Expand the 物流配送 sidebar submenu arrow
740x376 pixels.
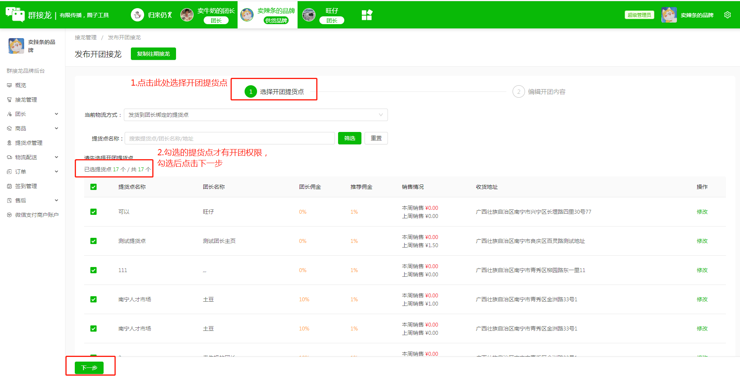pos(56,157)
